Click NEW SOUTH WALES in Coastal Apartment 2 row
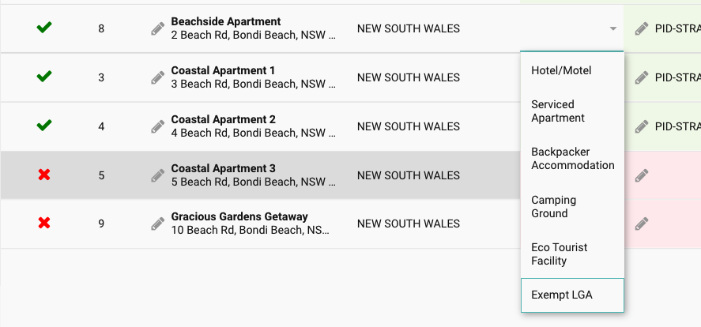 409,126
